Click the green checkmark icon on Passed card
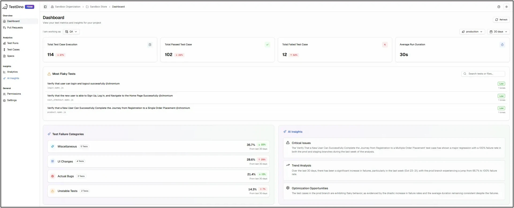The width and height of the screenshot is (514, 208). 267,45
